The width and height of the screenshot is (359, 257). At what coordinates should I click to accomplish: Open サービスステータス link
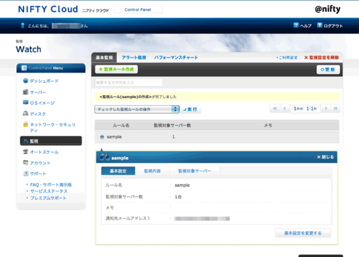[49, 192]
